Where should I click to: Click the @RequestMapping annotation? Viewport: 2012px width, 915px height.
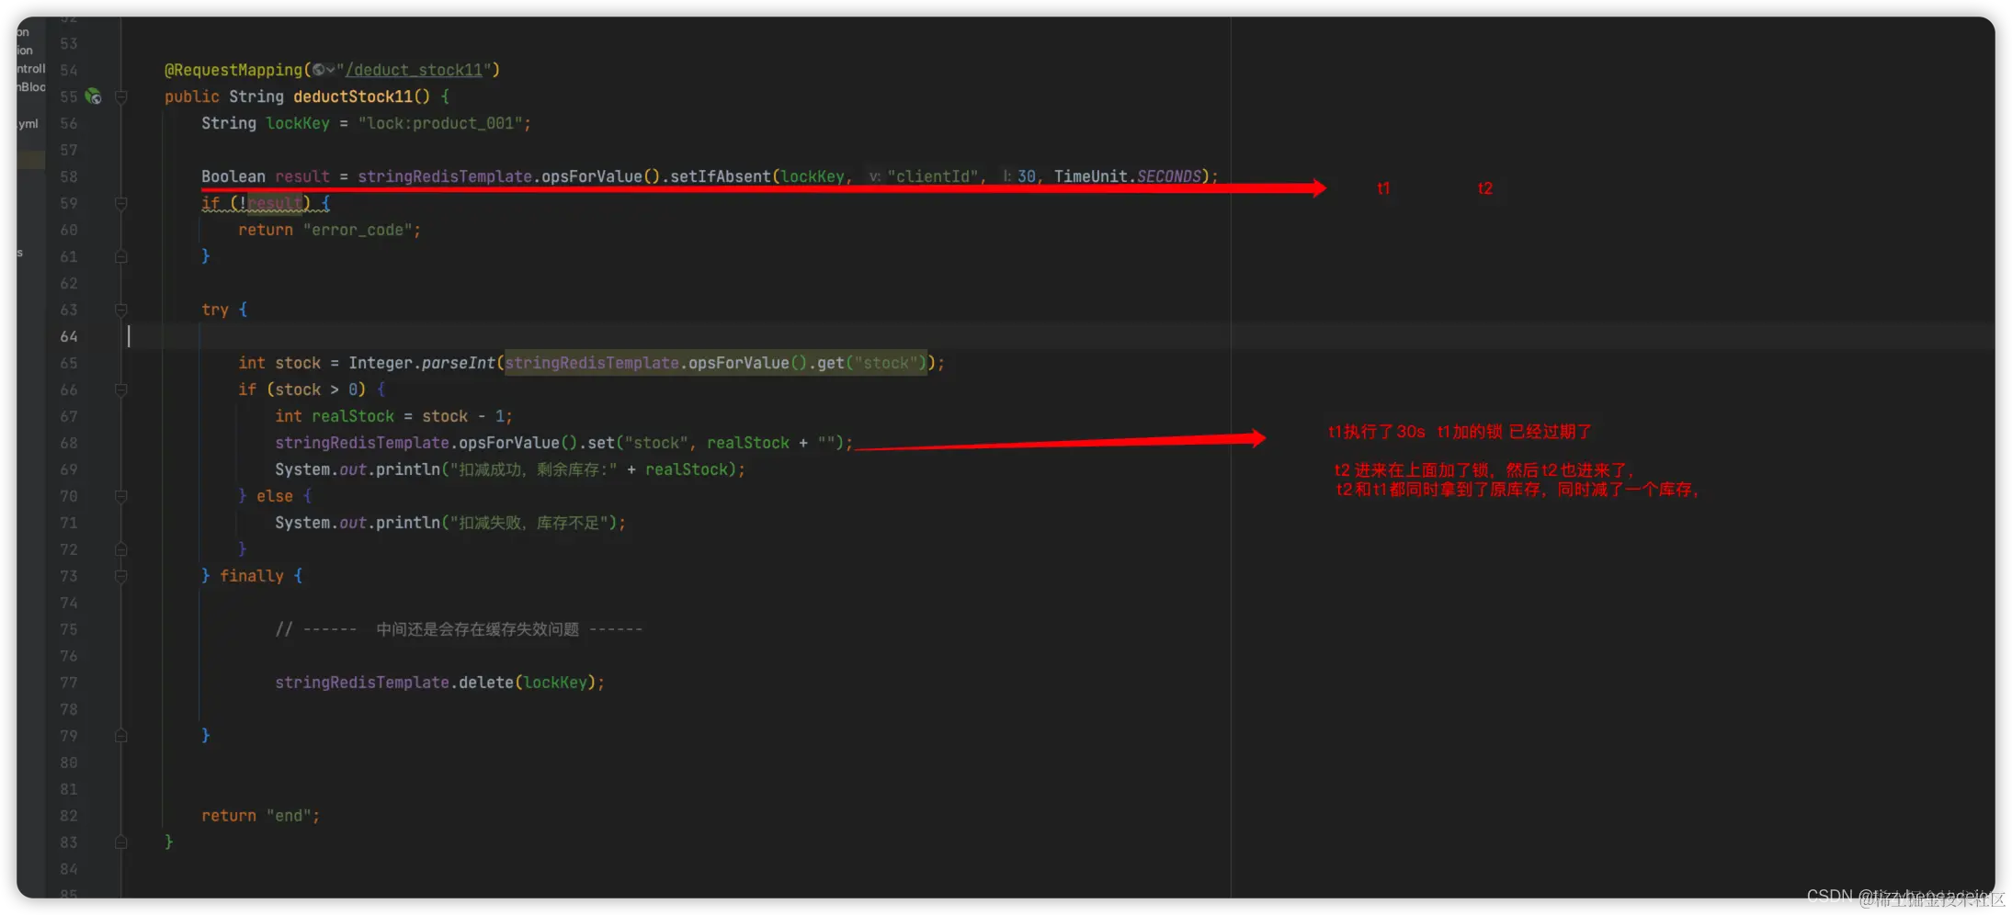tap(233, 70)
